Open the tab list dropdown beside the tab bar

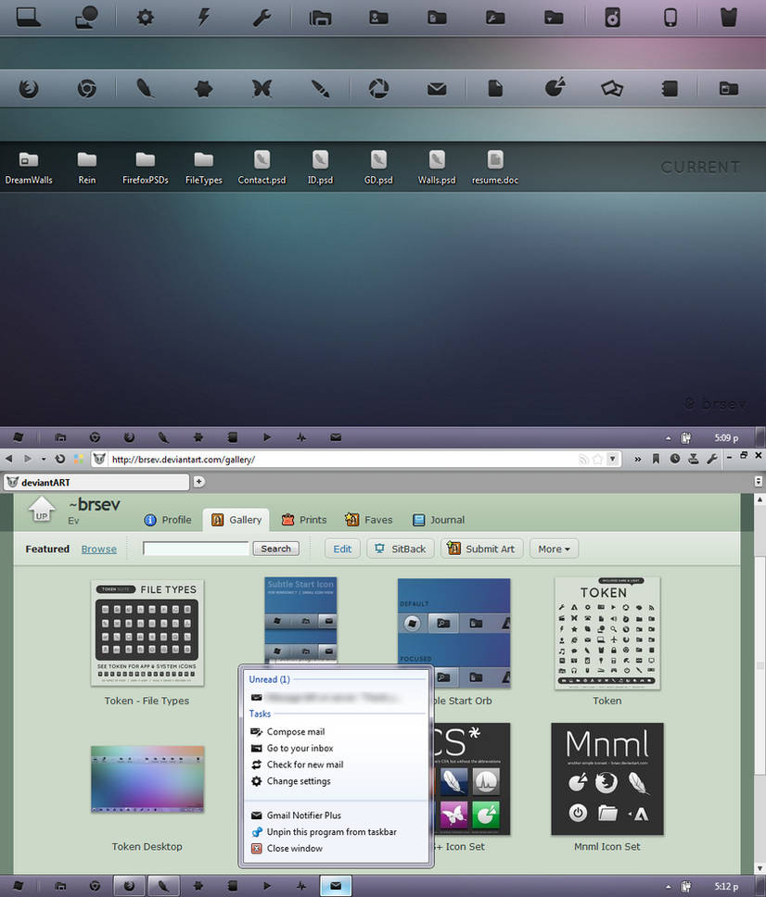click(759, 482)
